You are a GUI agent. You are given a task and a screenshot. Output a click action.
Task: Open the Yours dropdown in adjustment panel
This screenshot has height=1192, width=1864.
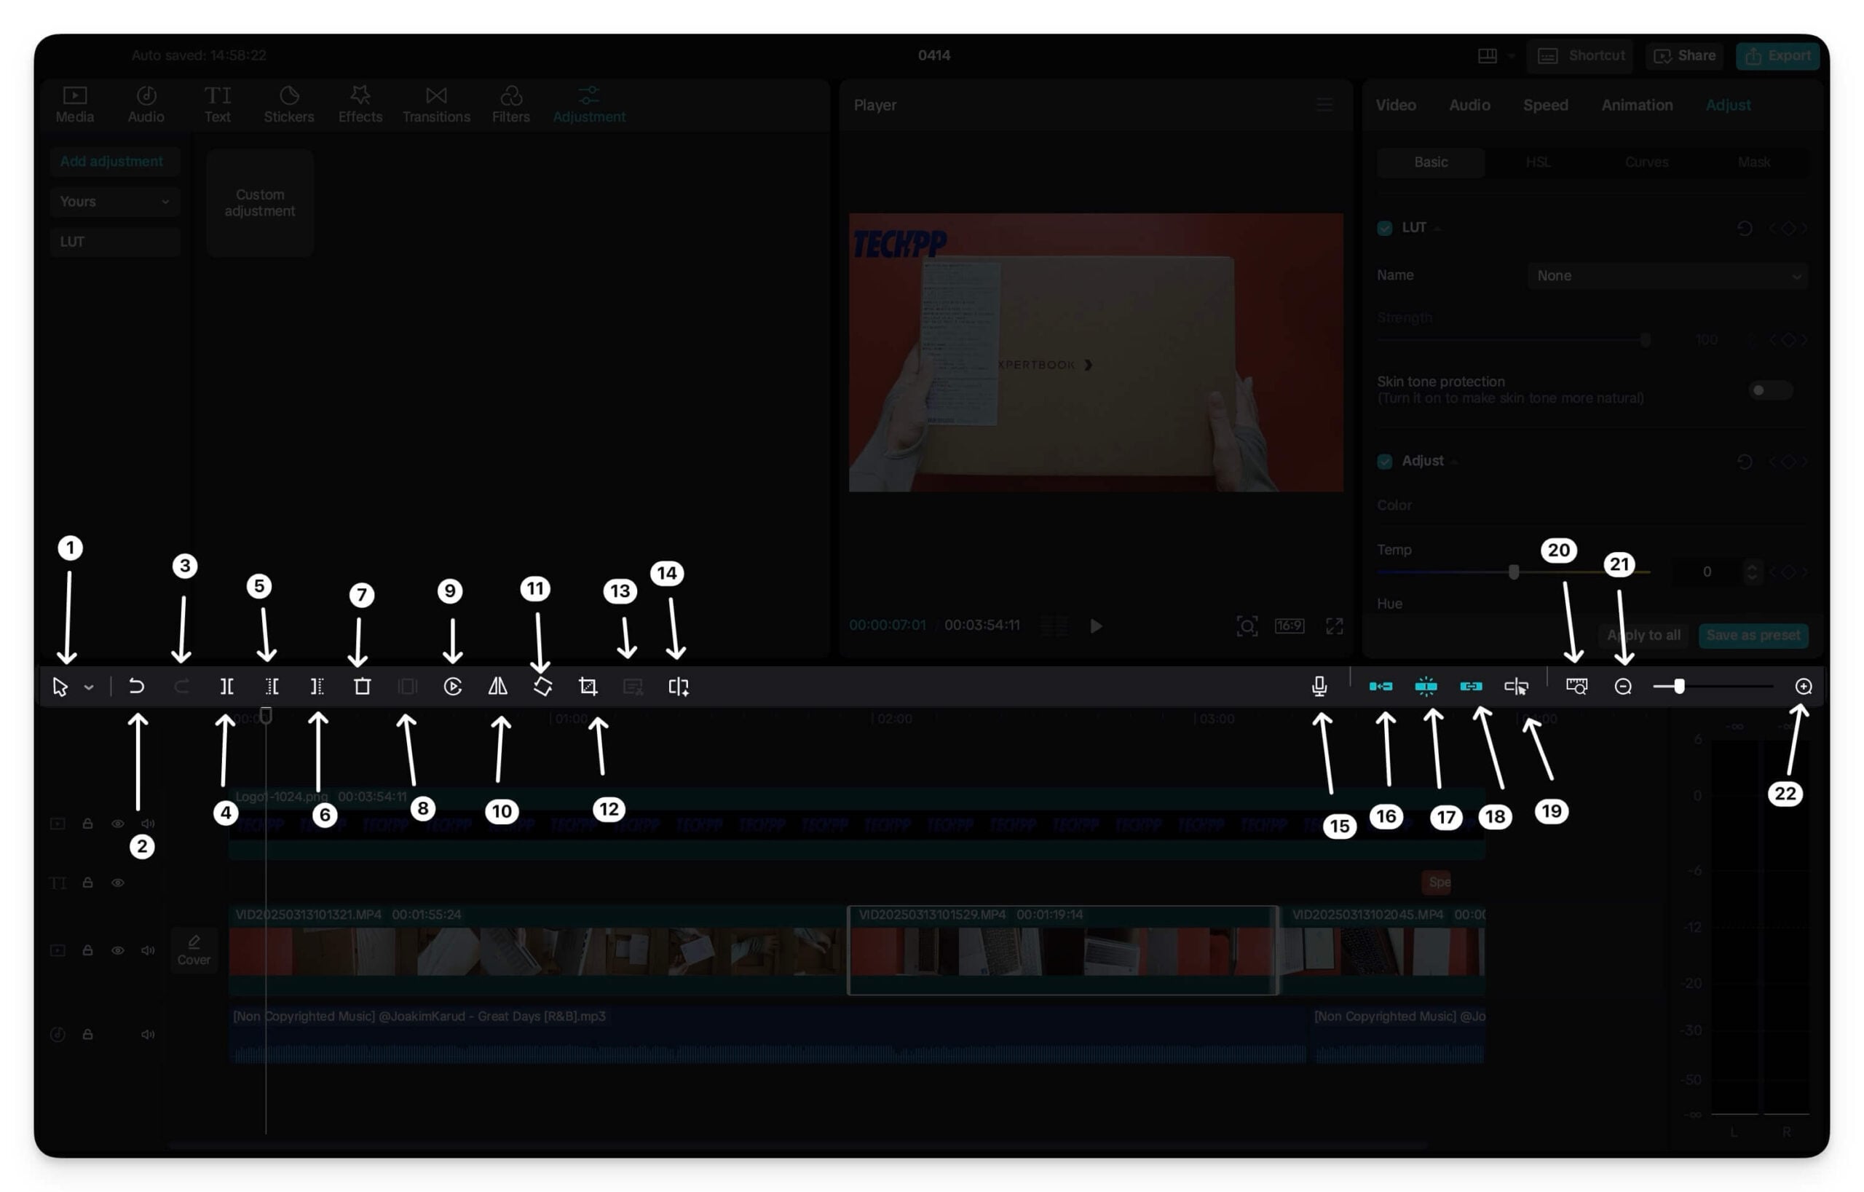114,201
